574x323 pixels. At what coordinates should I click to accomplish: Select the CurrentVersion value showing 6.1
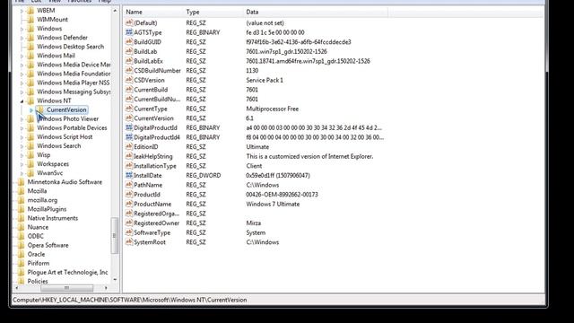pyautogui.click(x=153, y=118)
